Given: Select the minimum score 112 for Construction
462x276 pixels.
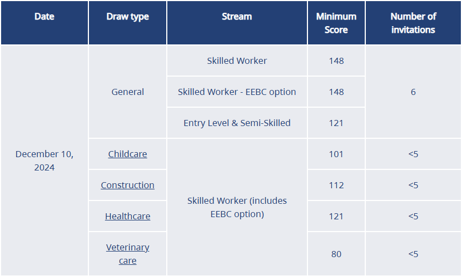Looking at the screenshot, I should pos(336,185).
